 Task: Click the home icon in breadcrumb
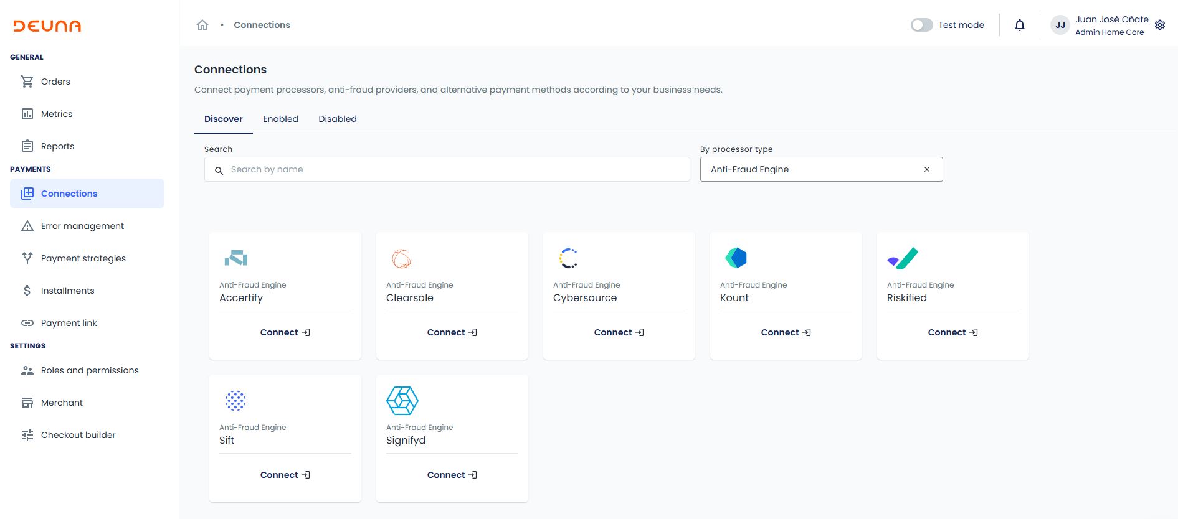pos(202,25)
